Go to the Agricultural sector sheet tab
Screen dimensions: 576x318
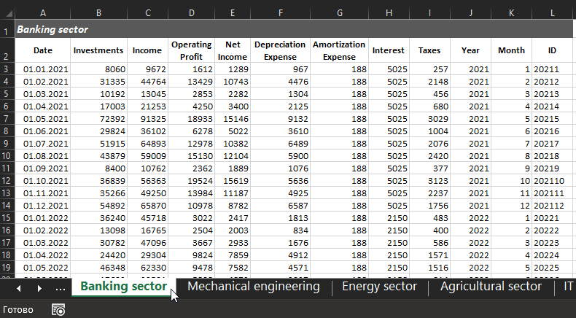(x=491, y=287)
